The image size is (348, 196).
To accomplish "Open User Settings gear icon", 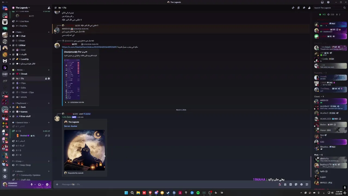I will (47, 185).
